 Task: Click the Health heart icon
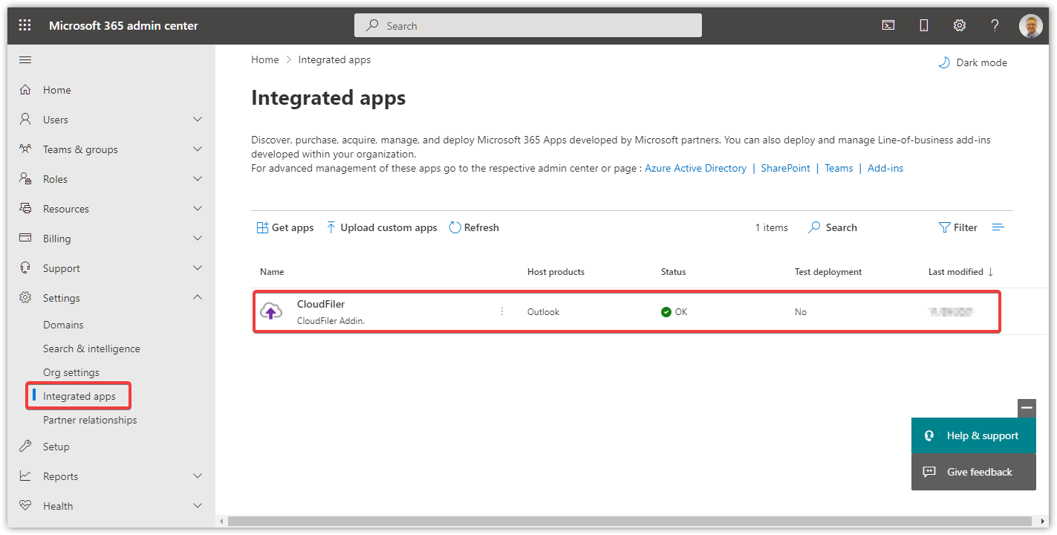25,505
